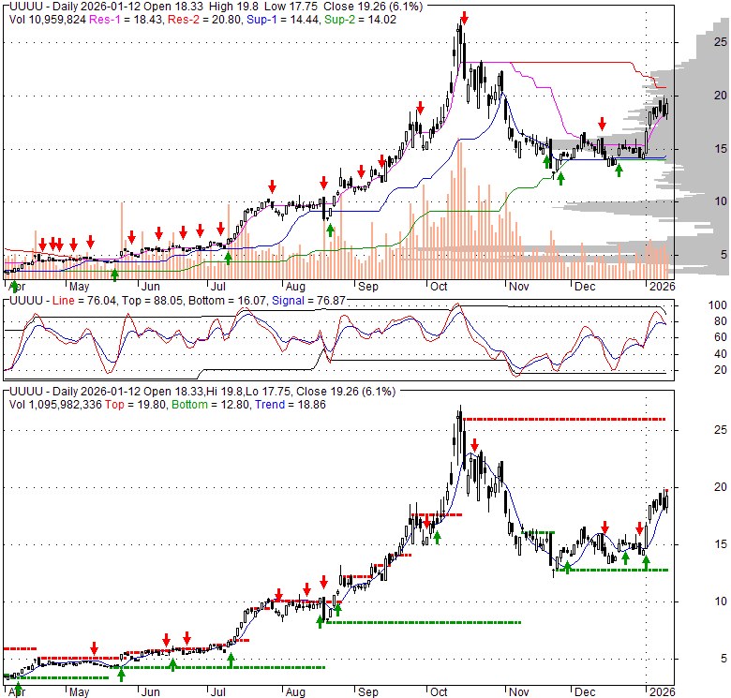Click the 2026 label on the bottom chart axis
This screenshot has width=731, height=698.
(662, 692)
